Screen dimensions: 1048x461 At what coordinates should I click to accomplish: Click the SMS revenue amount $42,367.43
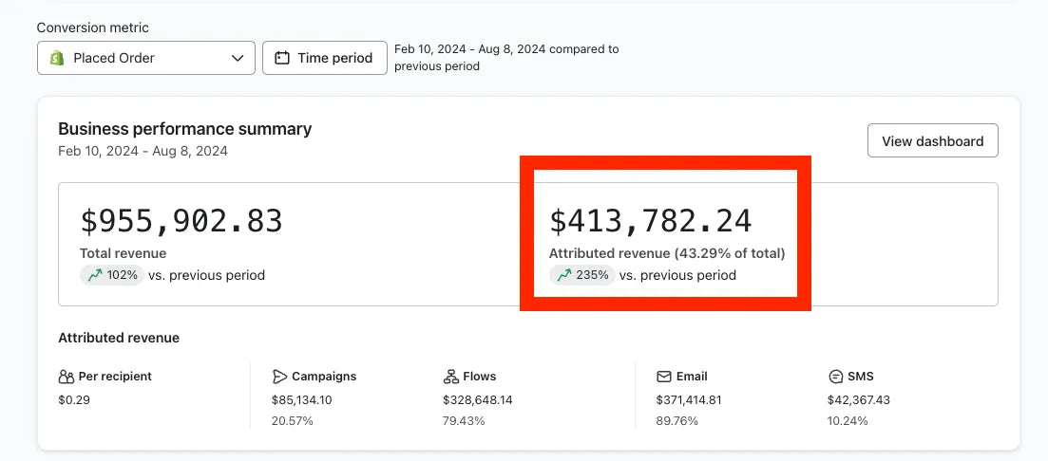click(859, 400)
